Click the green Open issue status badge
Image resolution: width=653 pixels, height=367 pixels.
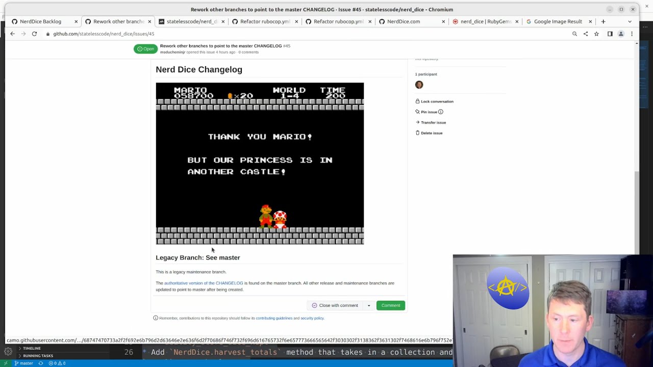pyautogui.click(x=145, y=49)
